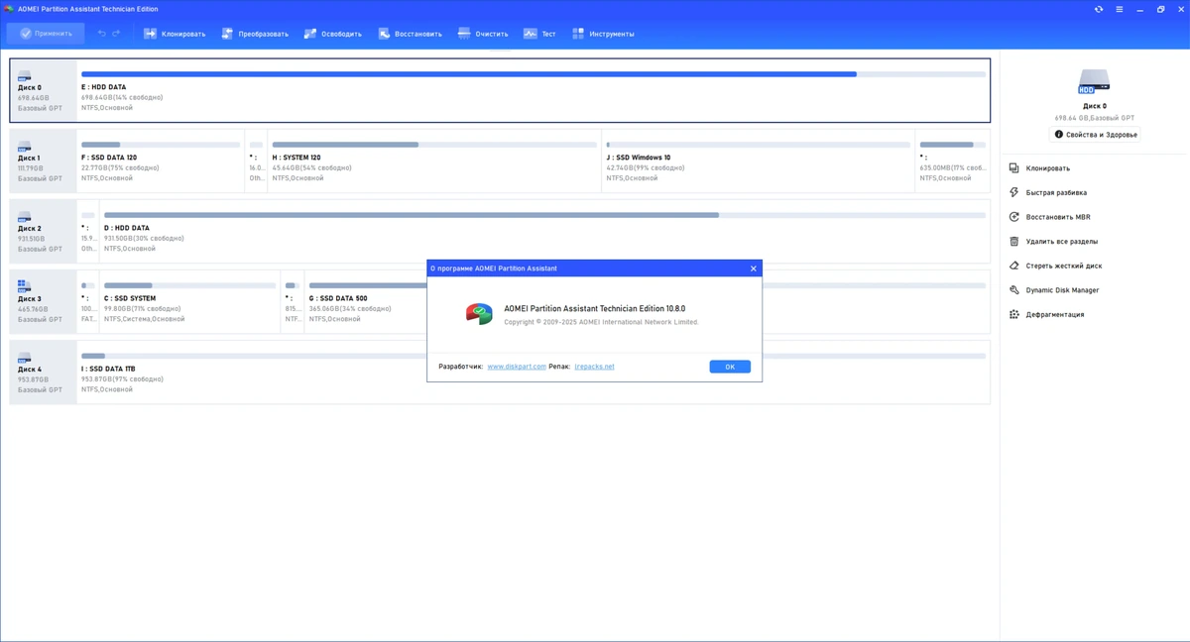Click the Быстрая разбивка lightning icon
This screenshot has width=1190, height=642.
[1013, 192]
